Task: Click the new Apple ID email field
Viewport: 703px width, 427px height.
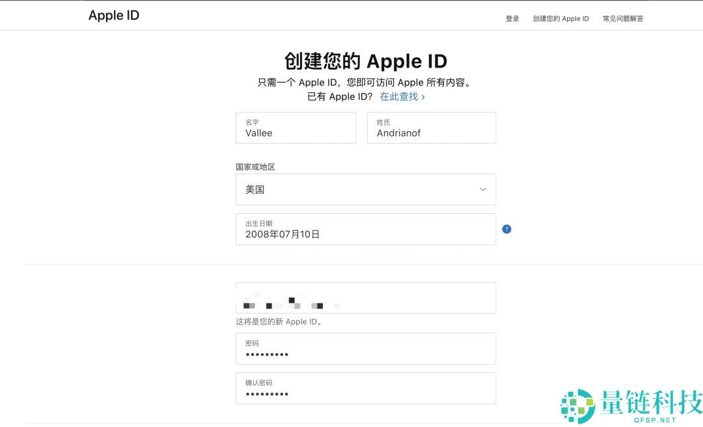Action: [366, 298]
